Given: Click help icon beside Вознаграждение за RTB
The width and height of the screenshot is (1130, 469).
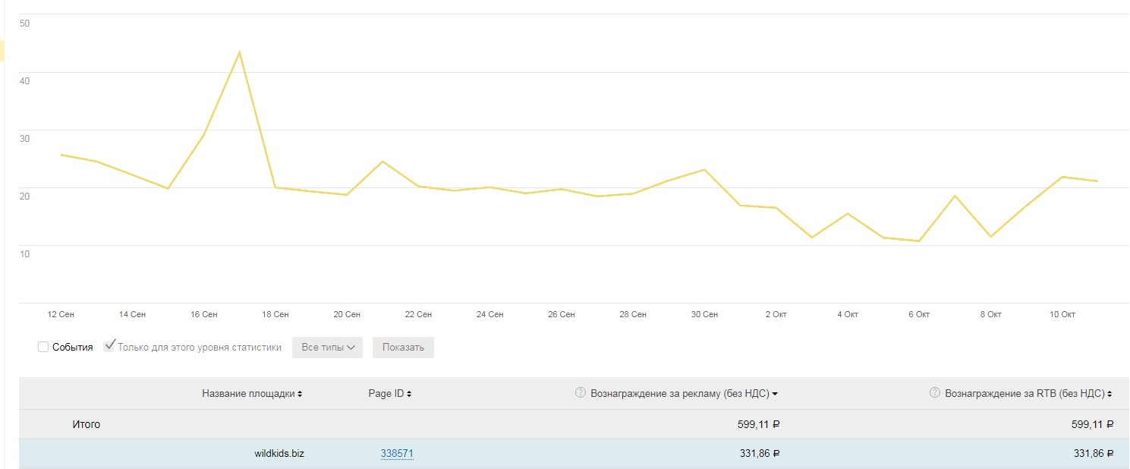Looking at the screenshot, I should pyautogui.click(x=935, y=393).
